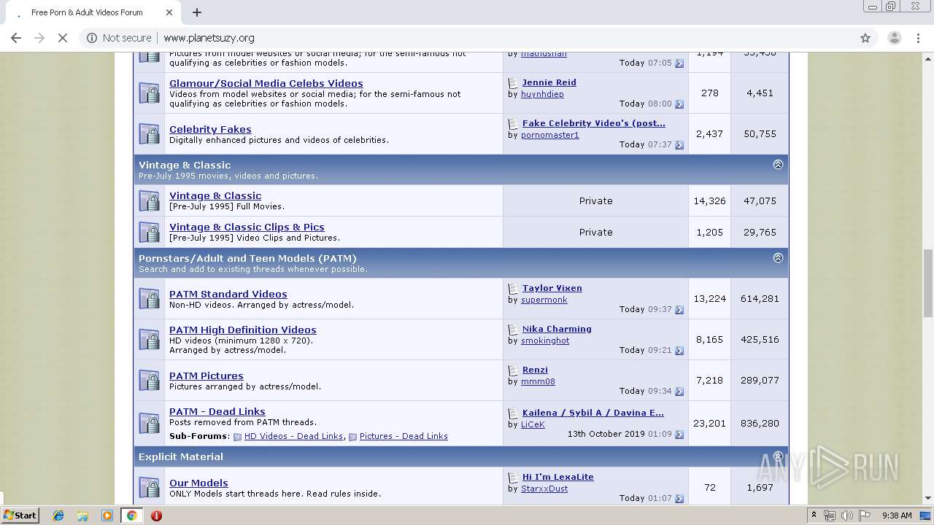View profile of user smokinghot
The width and height of the screenshot is (934, 525).
(x=545, y=341)
